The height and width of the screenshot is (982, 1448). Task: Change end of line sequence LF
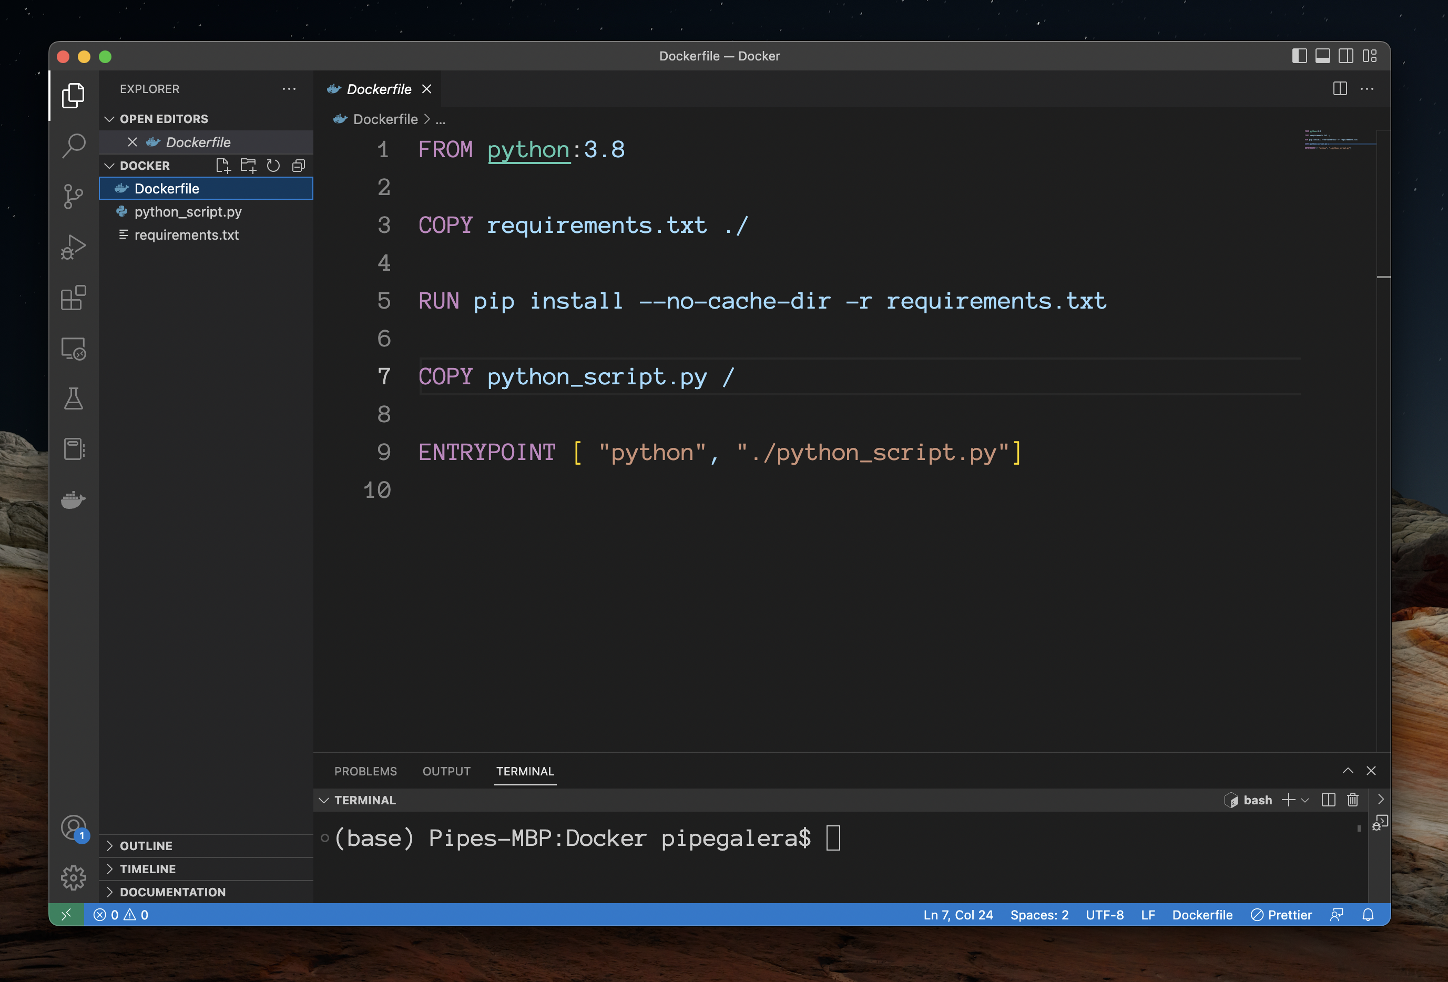coord(1148,915)
